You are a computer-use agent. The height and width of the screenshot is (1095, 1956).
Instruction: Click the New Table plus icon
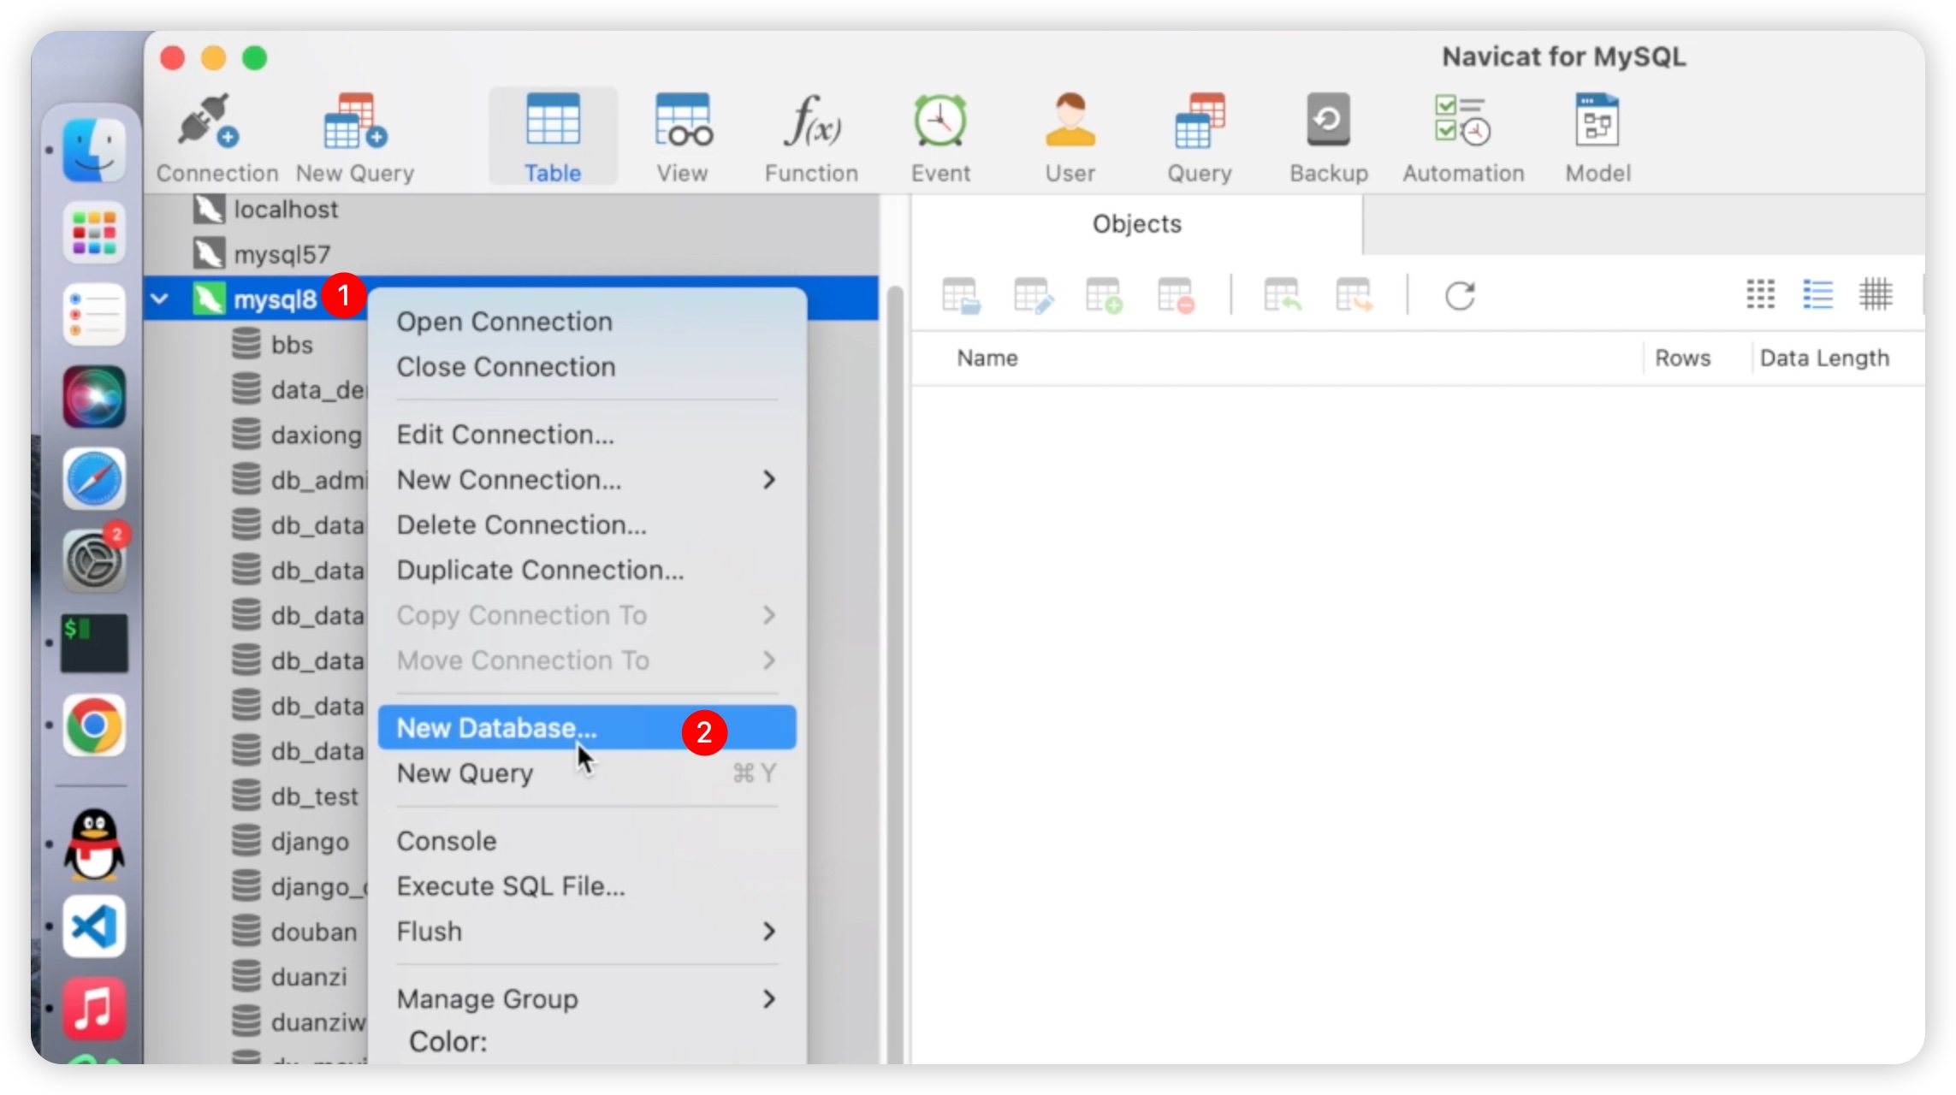point(1104,296)
